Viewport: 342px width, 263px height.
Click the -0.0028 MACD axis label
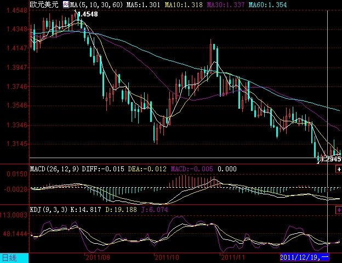16,189
